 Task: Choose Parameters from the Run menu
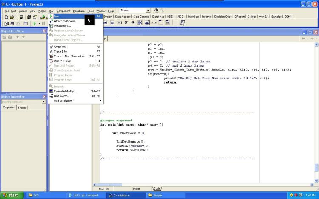pyautogui.click(x=76, y=26)
